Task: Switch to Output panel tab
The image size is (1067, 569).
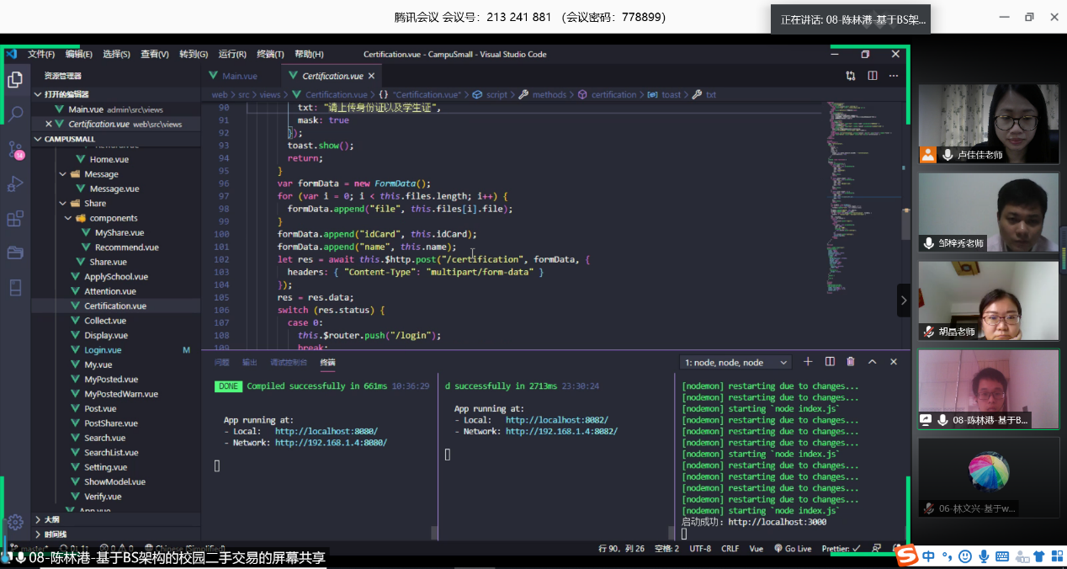Action: click(x=250, y=362)
